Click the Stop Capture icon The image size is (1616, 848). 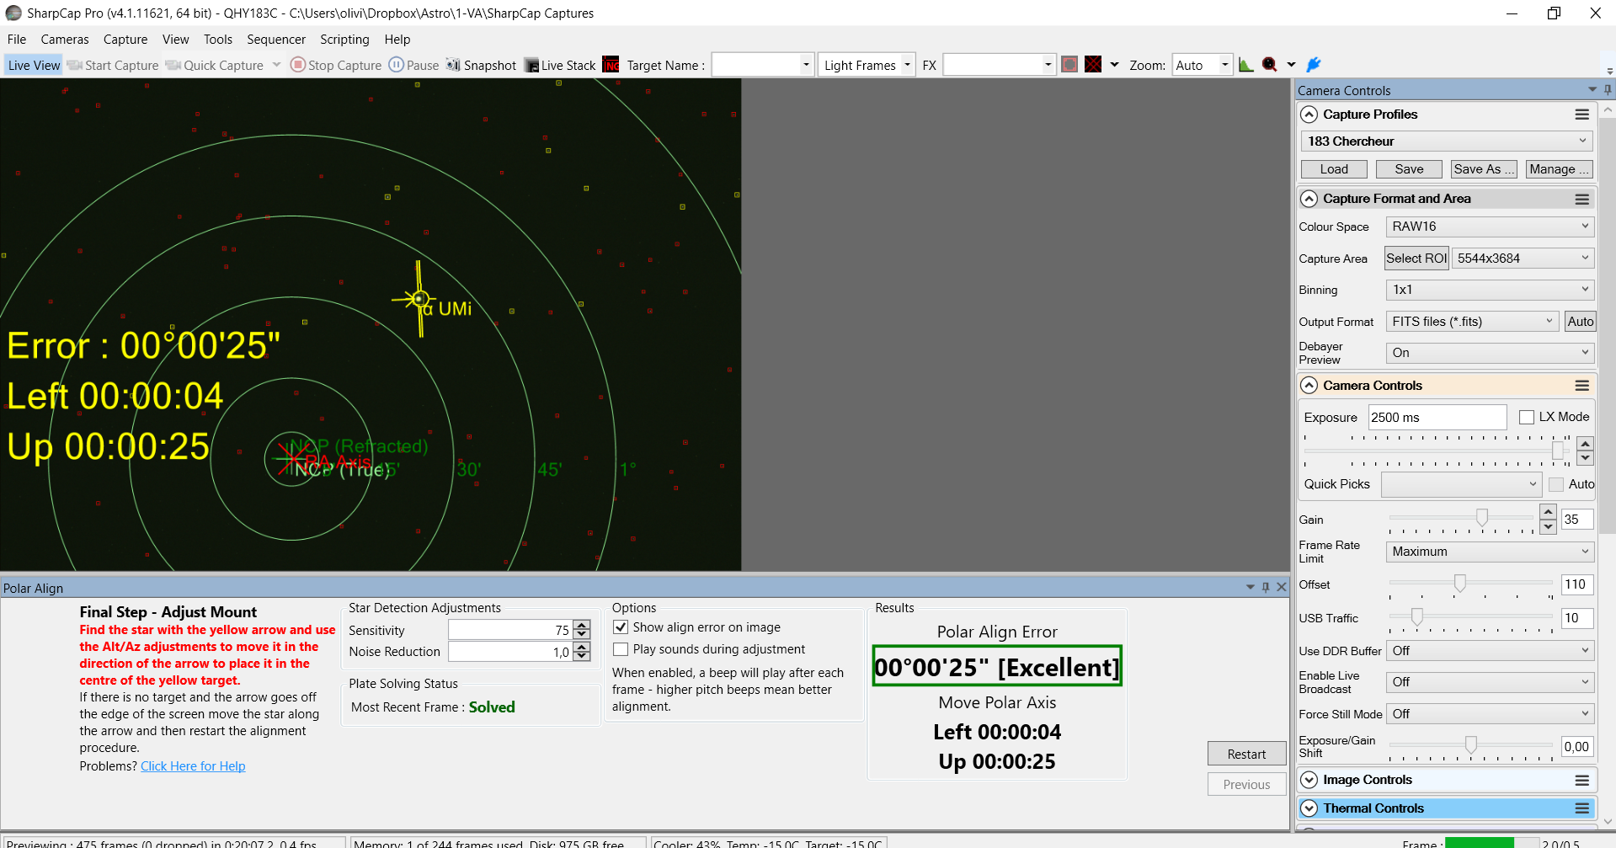tap(298, 65)
